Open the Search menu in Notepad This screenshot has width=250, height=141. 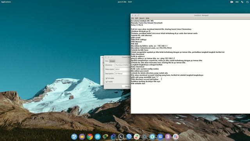pos(142,18)
